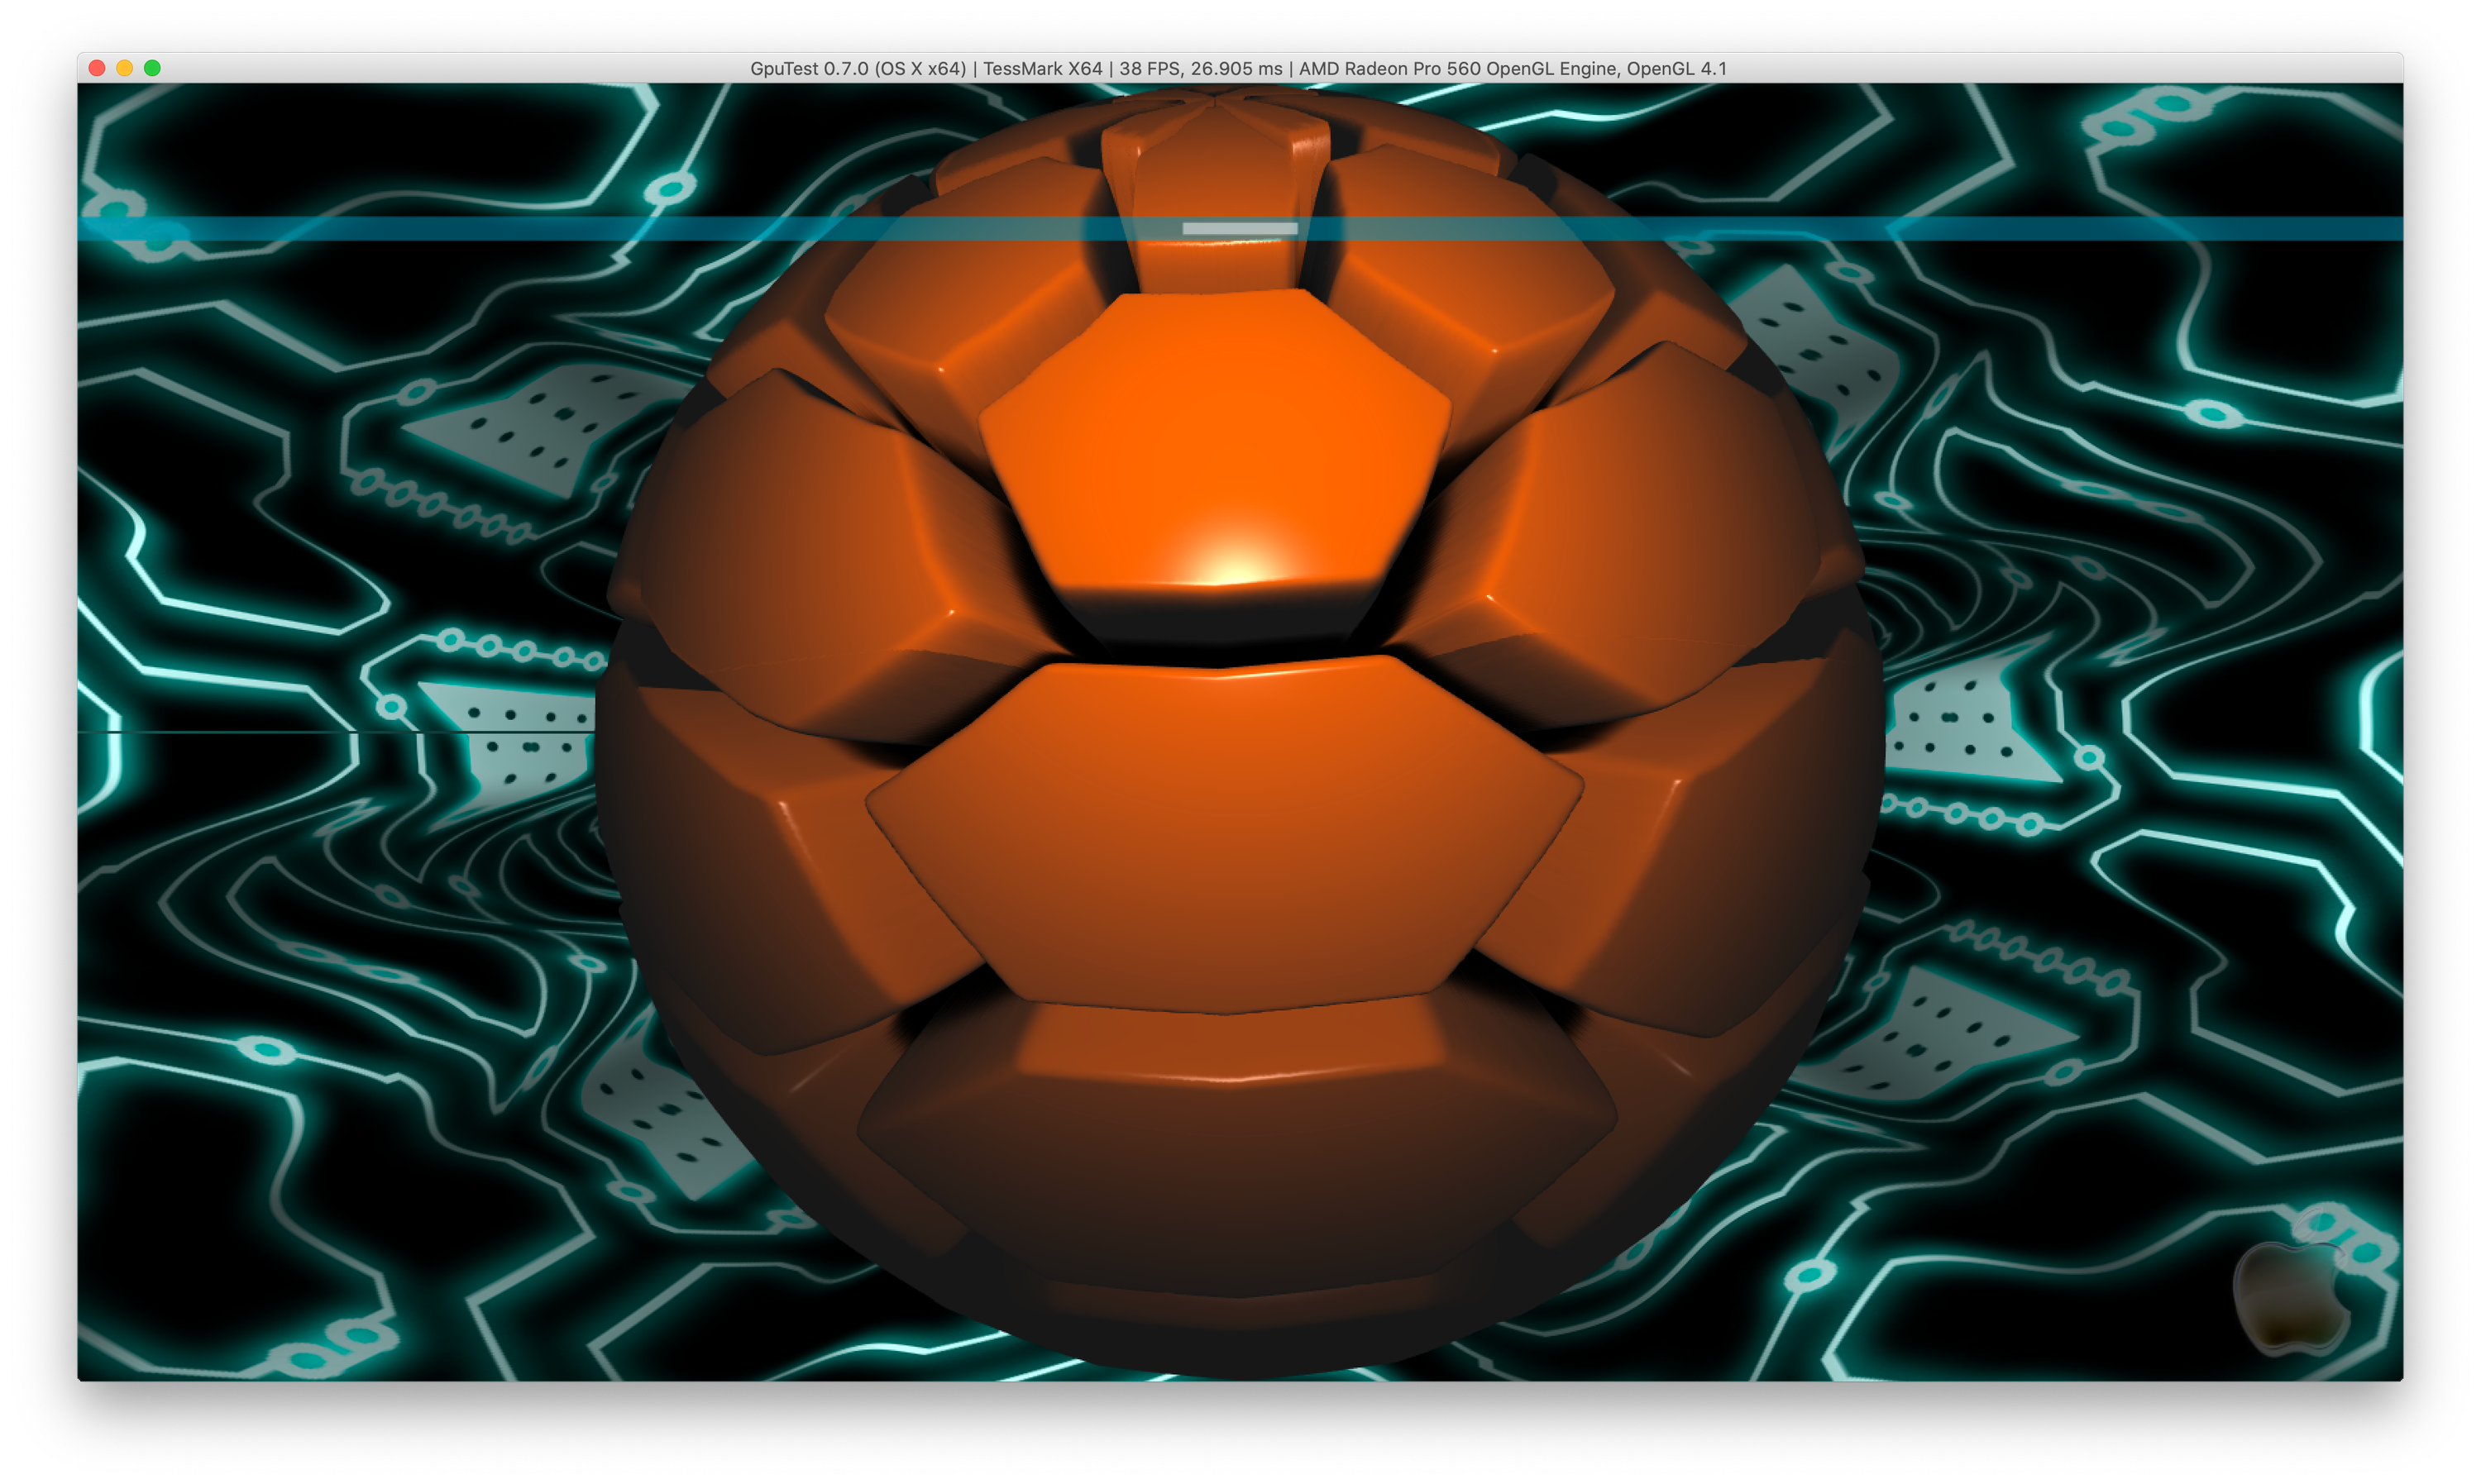This screenshot has width=2481, height=1484.
Task: Click the grey progress indicator in the blue bar
Action: pyautogui.click(x=1240, y=229)
